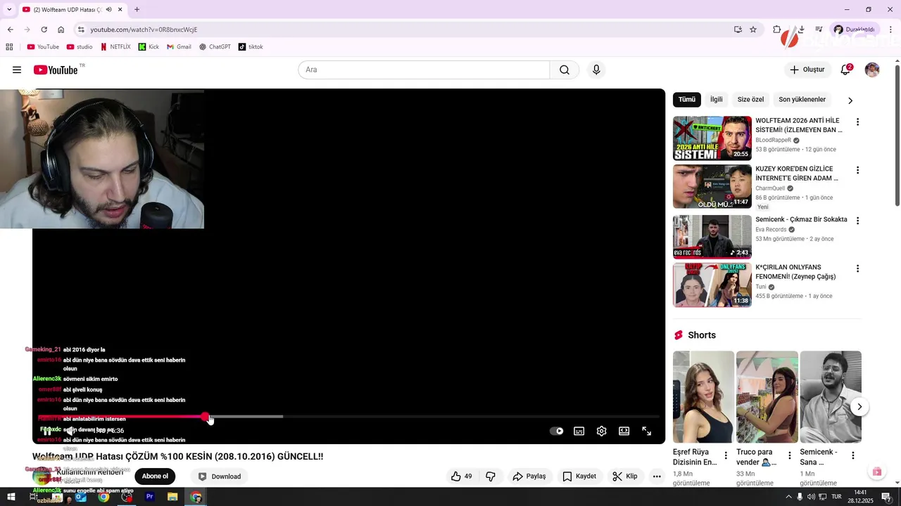Viewport: 901px width, 506px height.
Task: Open options for K*ÇIRILAN ONLYFANS FENOMENİ video
Action: 857,269
